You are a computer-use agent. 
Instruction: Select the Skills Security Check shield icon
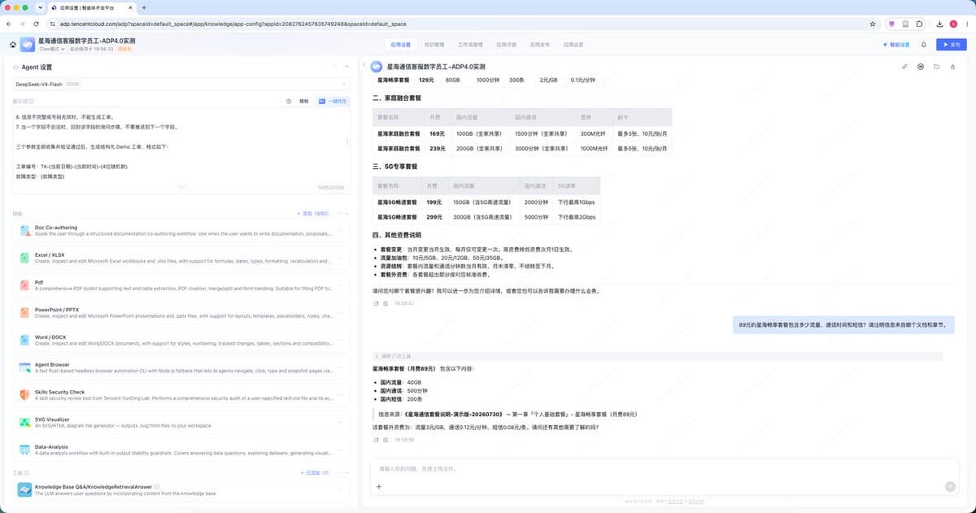click(x=25, y=395)
